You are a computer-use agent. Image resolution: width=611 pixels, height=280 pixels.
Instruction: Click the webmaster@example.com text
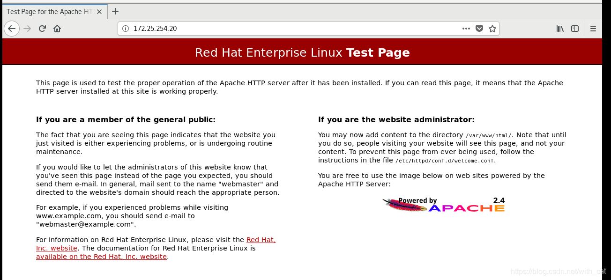[86, 224]
